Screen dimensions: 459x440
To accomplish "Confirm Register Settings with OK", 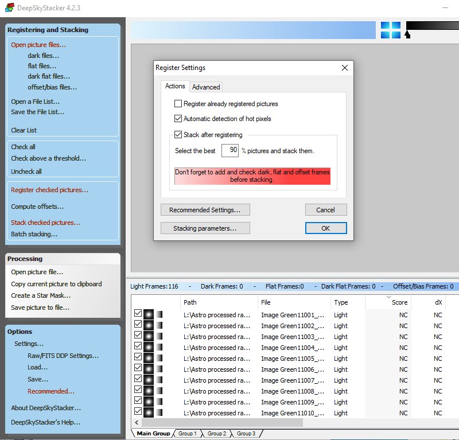I will (x=326, y=228).
